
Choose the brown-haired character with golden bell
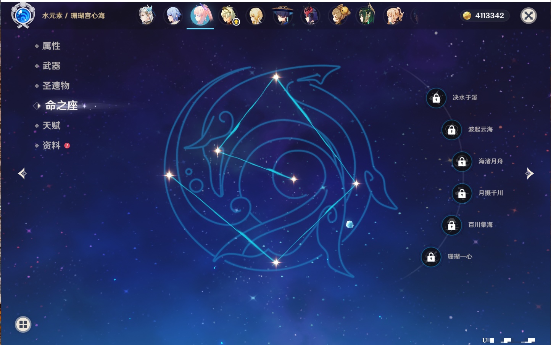coord(338,16)
